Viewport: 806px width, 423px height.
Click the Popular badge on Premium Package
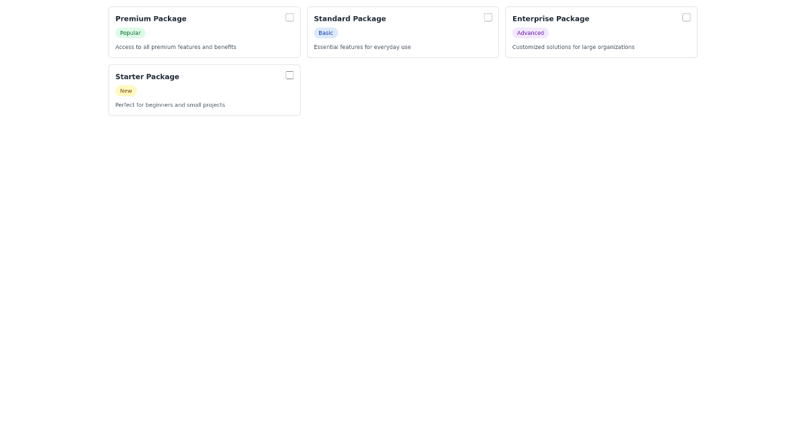130,33
